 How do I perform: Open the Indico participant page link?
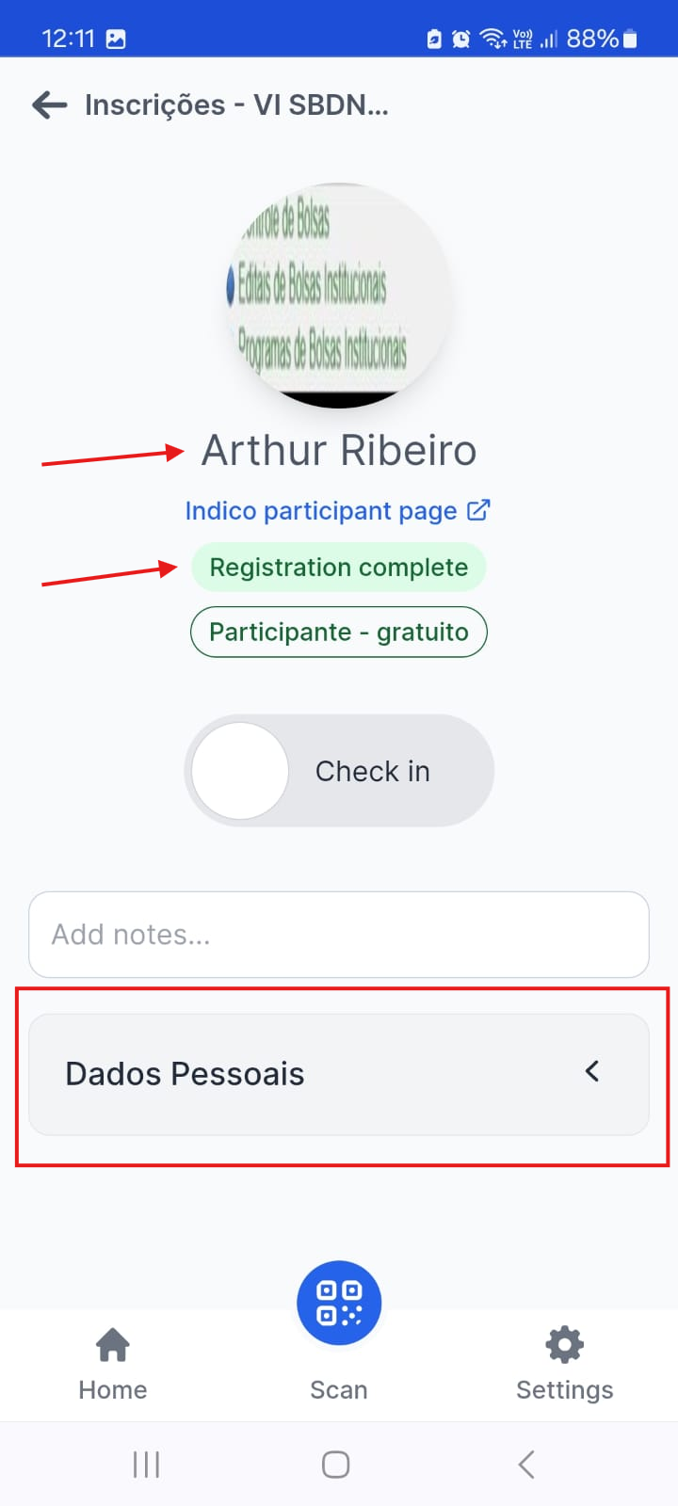[x=321, y=510]
